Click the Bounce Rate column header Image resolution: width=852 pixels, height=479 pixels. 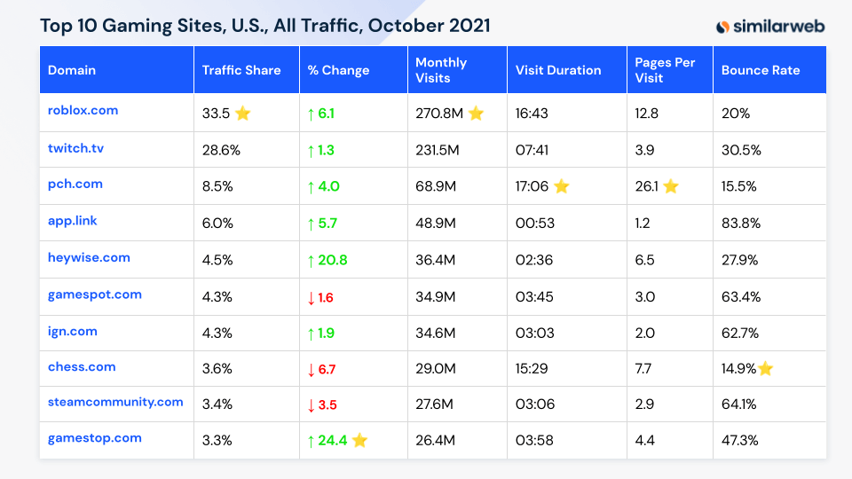tap(760, 70)
